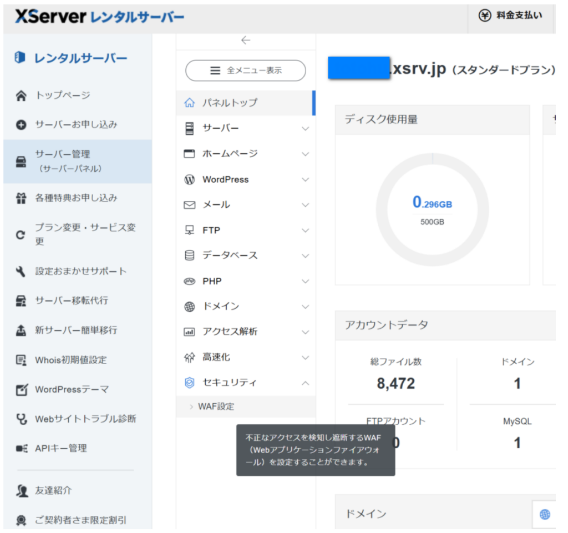This screenshot has width=568, height=533.
Task: Click the PHP icon in panel menu
Action: (190, 281)
